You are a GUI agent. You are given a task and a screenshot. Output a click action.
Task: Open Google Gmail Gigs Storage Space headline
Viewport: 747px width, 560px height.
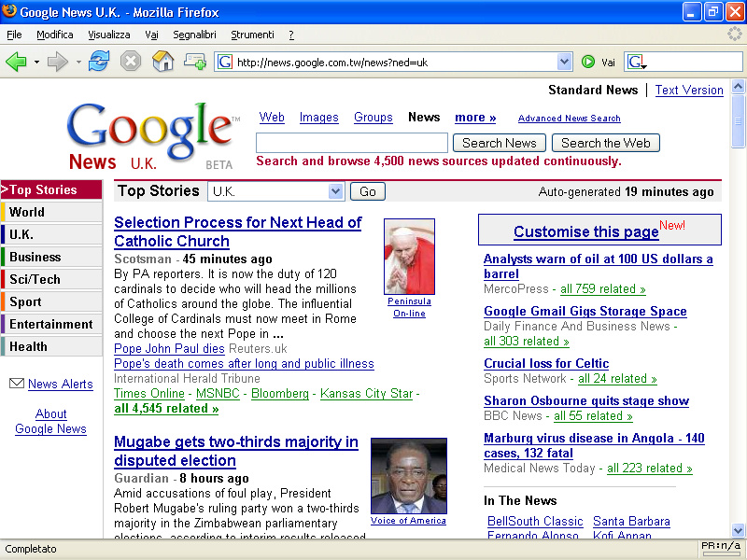click(x=585, y=311)
